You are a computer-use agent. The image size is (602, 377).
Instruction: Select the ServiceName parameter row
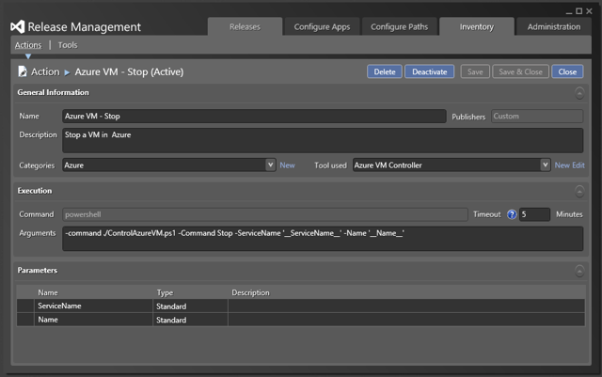[301, 306]
